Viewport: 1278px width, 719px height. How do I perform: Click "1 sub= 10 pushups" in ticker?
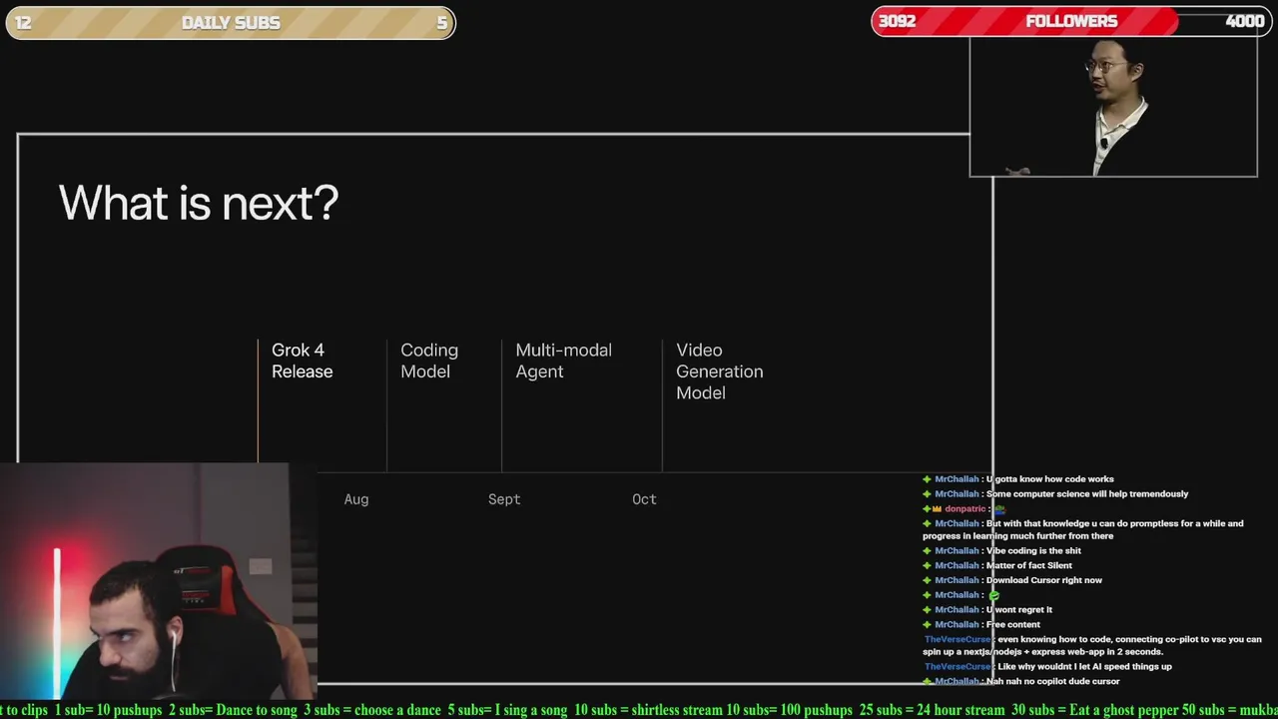(x=108, y=710)
